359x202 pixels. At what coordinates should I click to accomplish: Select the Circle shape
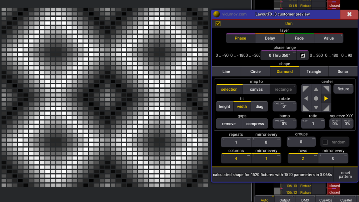tap(255, 72)
